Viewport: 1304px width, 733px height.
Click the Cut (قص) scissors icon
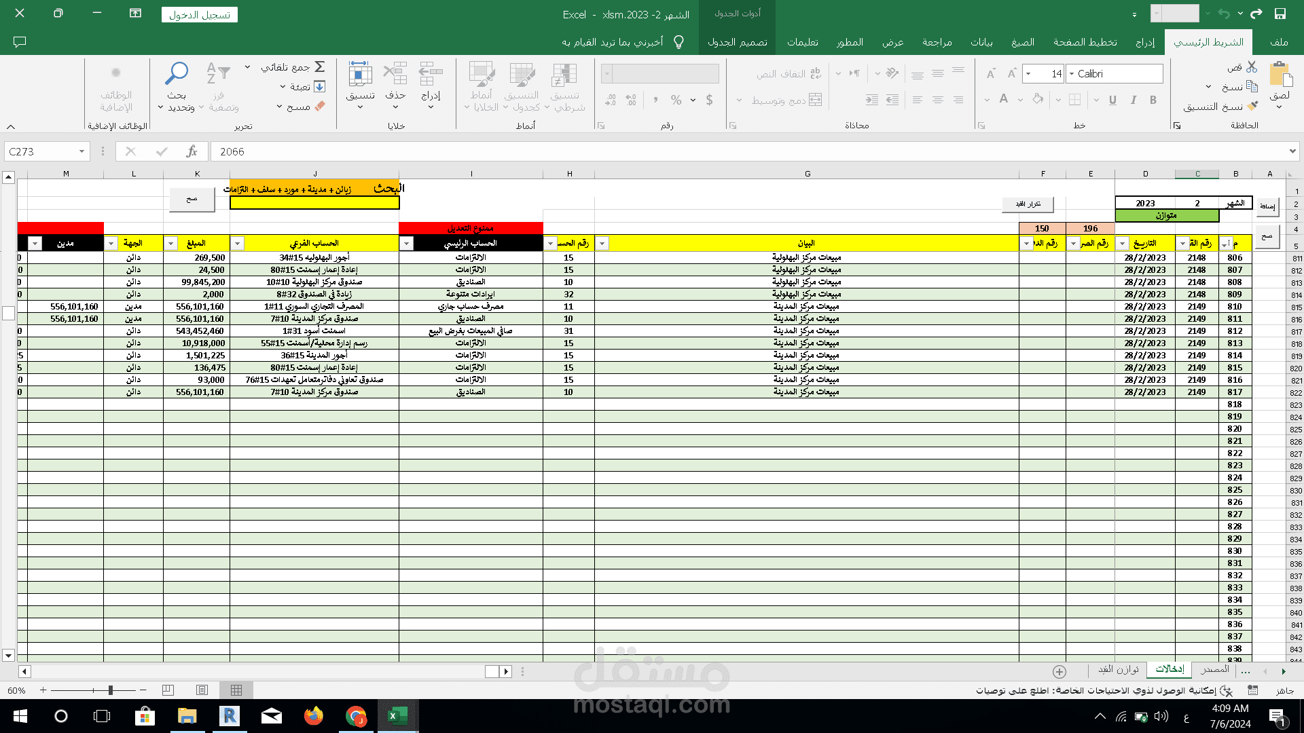click(x=1252, y=67)
